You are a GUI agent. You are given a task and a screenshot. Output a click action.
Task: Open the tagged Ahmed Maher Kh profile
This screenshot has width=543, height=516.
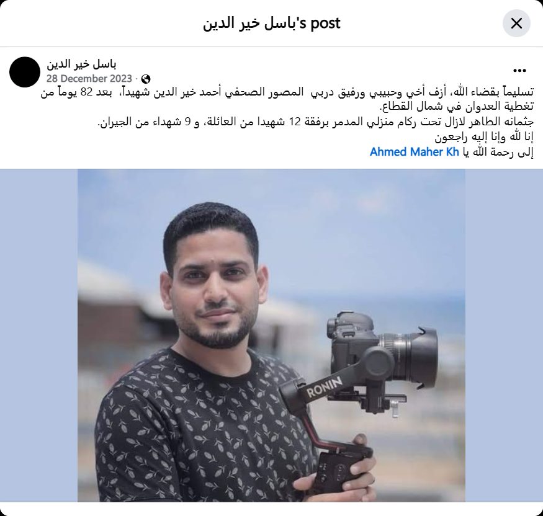414,152
